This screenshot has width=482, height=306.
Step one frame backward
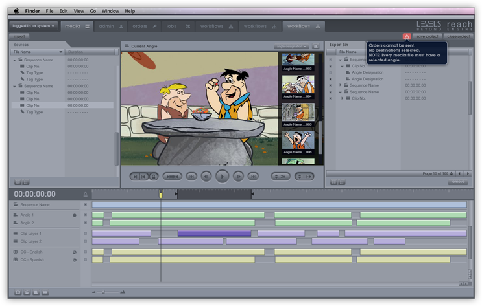[x=206, y=177]
